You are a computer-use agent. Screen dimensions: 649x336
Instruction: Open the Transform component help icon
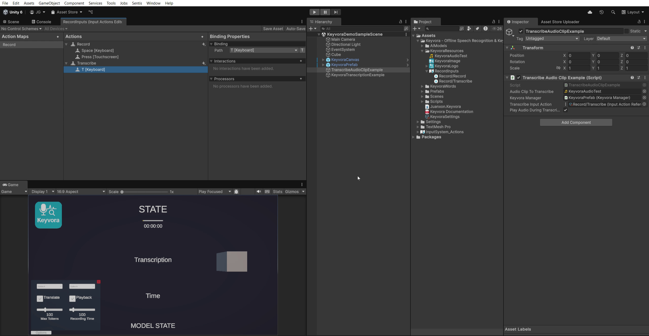click(632, 48)
